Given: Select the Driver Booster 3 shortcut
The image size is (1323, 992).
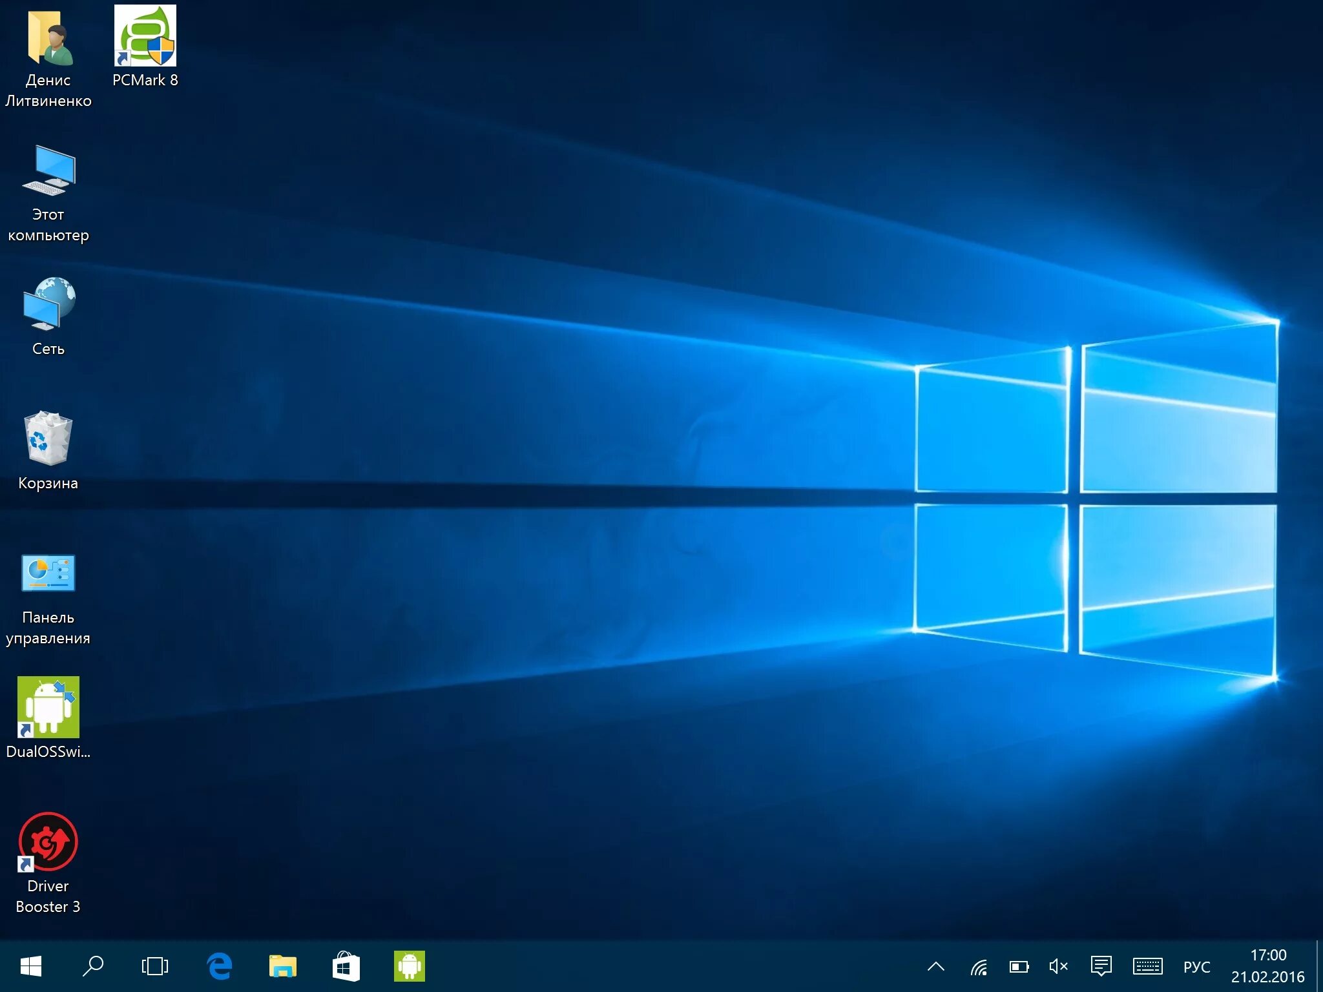Looking at the screenshot, I should pyautogui.click(x=48, y=842).
